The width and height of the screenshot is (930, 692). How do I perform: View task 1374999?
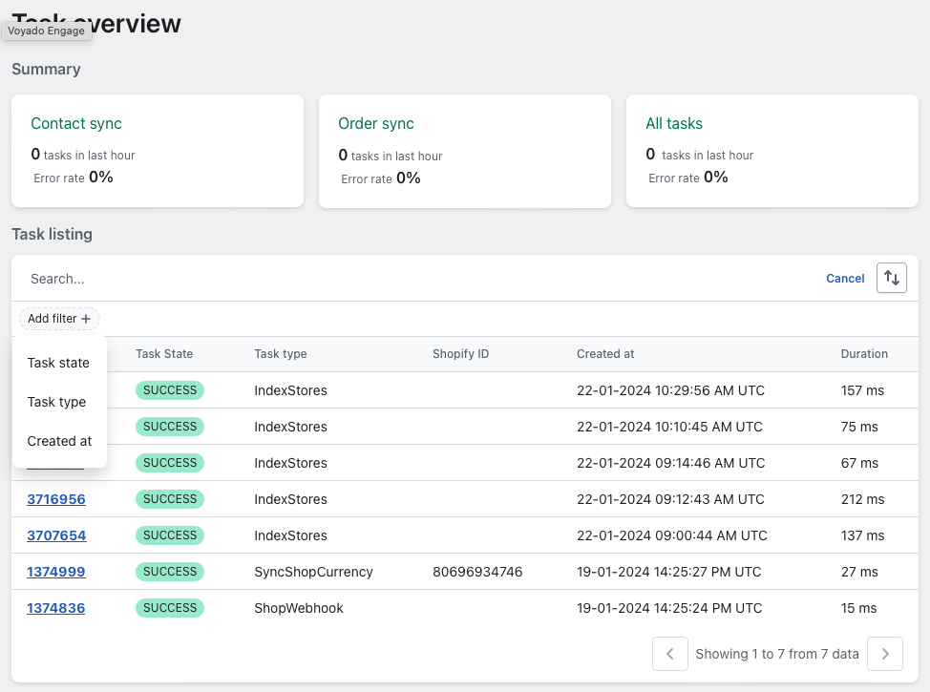click(56, 572)
